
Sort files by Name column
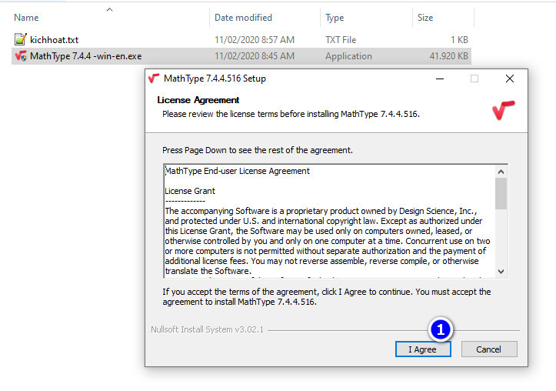(27, 17)
